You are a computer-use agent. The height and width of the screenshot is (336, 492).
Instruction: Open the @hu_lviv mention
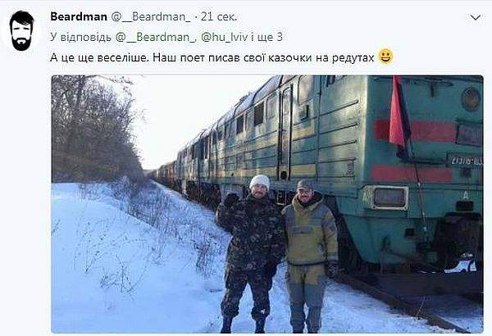[225, 37]
